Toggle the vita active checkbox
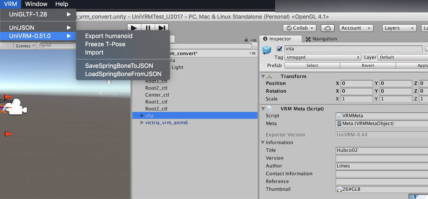The image size is (428, 199). coord(280,49)
